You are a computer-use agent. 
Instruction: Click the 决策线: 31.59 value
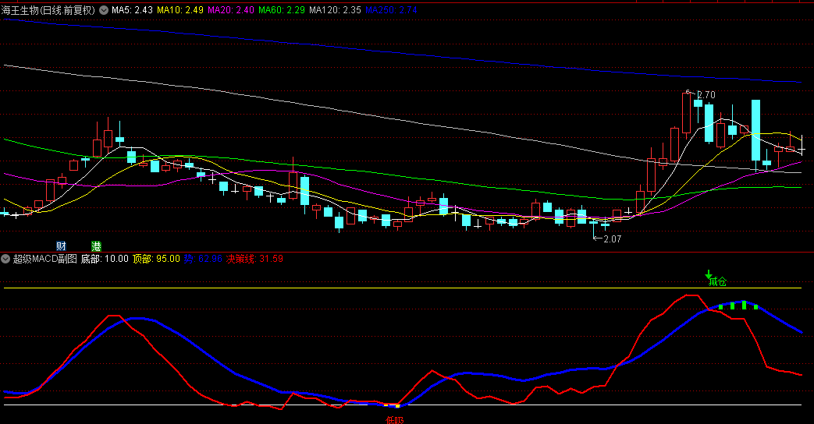coord(254,259)
